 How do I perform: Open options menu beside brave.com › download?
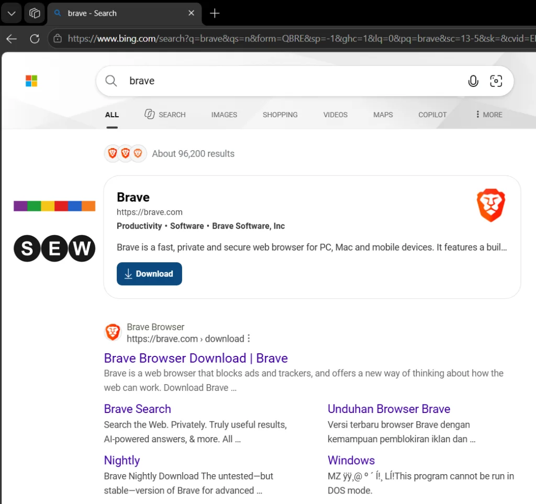point(249,338)
